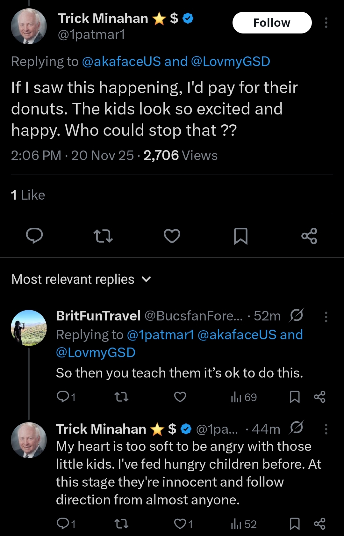Bookmark the main tweet
This screenshot has height=536, width=344.
tap(241, 236)
